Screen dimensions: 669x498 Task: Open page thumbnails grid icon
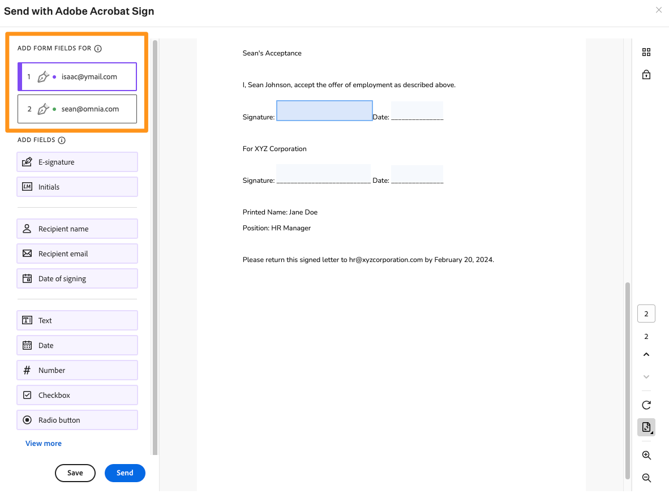[646, 52]
